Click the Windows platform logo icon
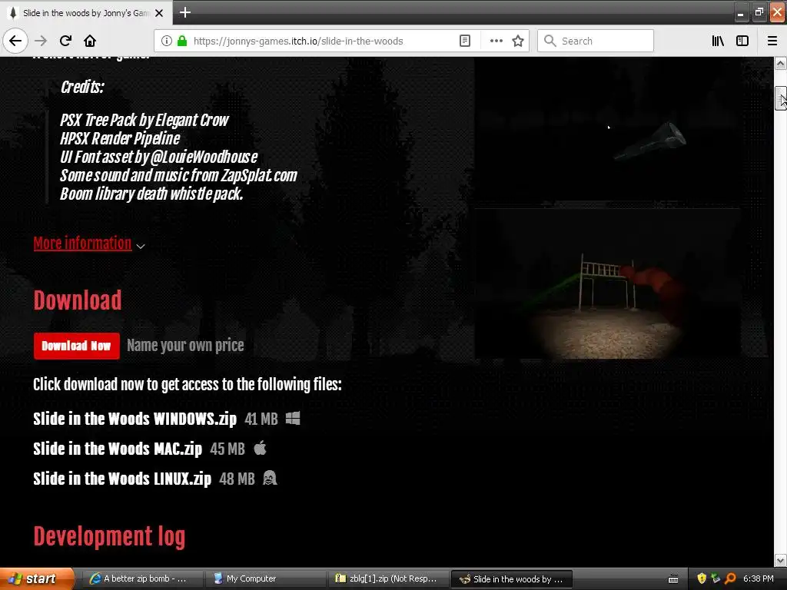 293,418
